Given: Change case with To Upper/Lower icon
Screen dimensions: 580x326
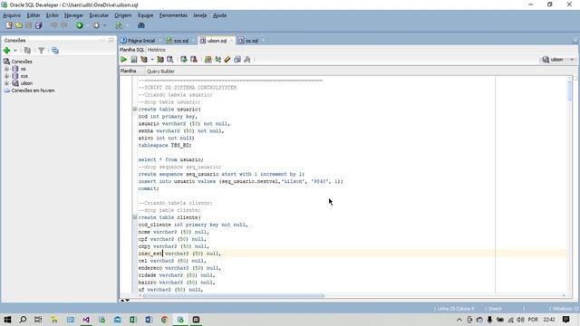Looking at the screenshot, I should (x=217, y=60).
